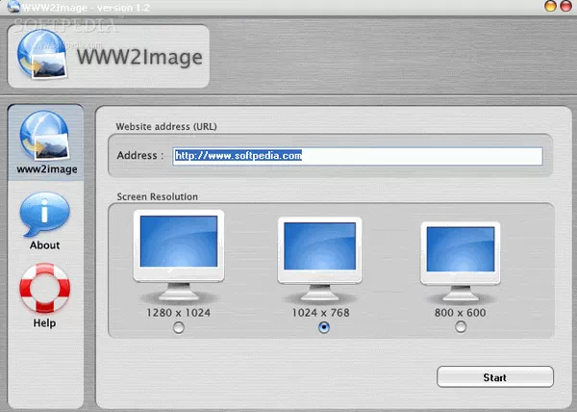Click the small app icon in title bar
577x412 pixels.
[x=12, y=9]
